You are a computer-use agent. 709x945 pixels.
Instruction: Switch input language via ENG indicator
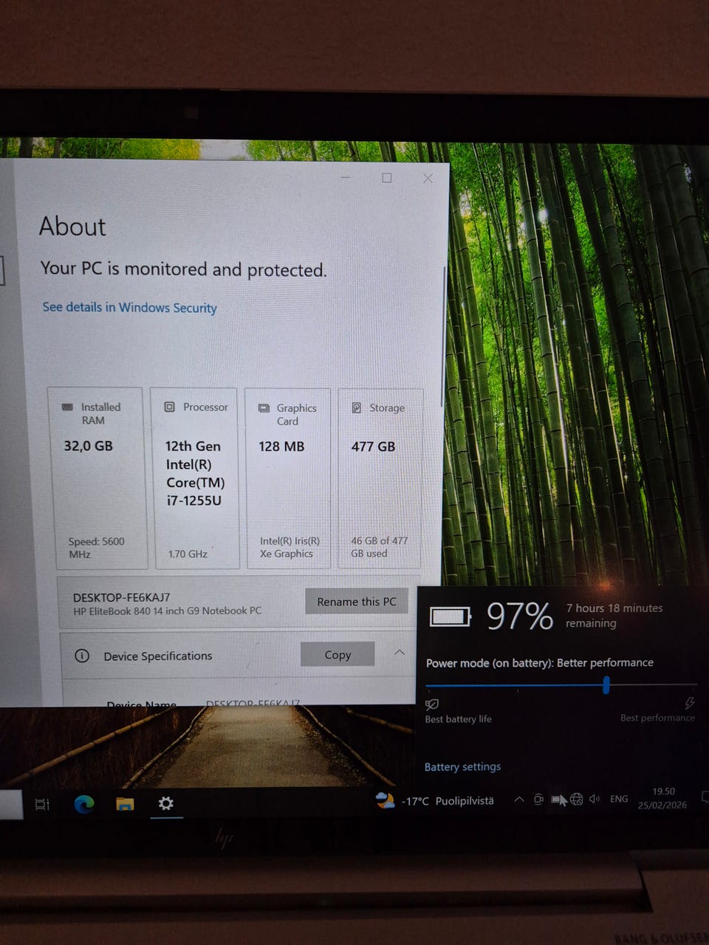619,799
